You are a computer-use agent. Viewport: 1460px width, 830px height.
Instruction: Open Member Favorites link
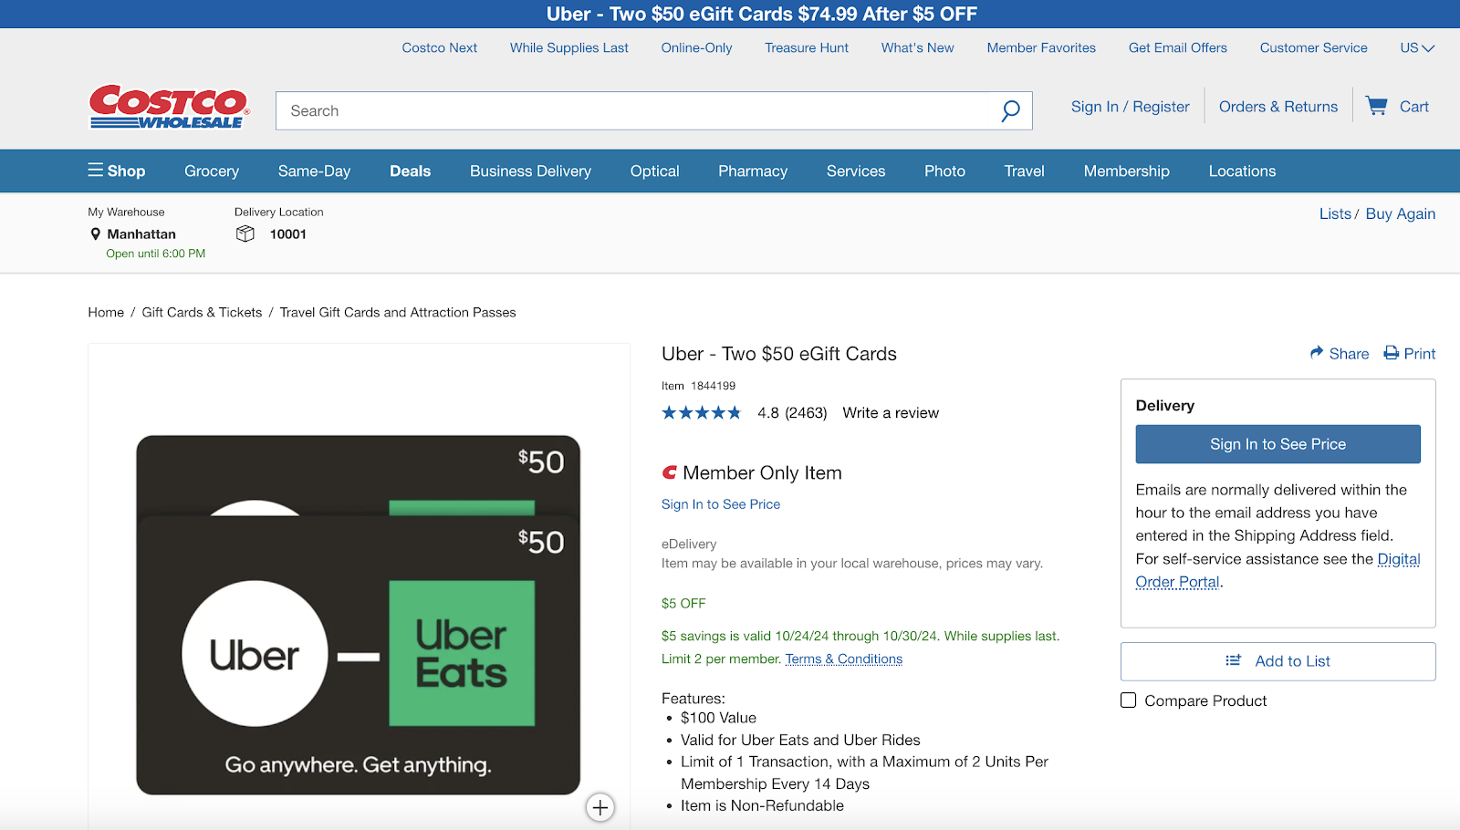point(1041,47)
